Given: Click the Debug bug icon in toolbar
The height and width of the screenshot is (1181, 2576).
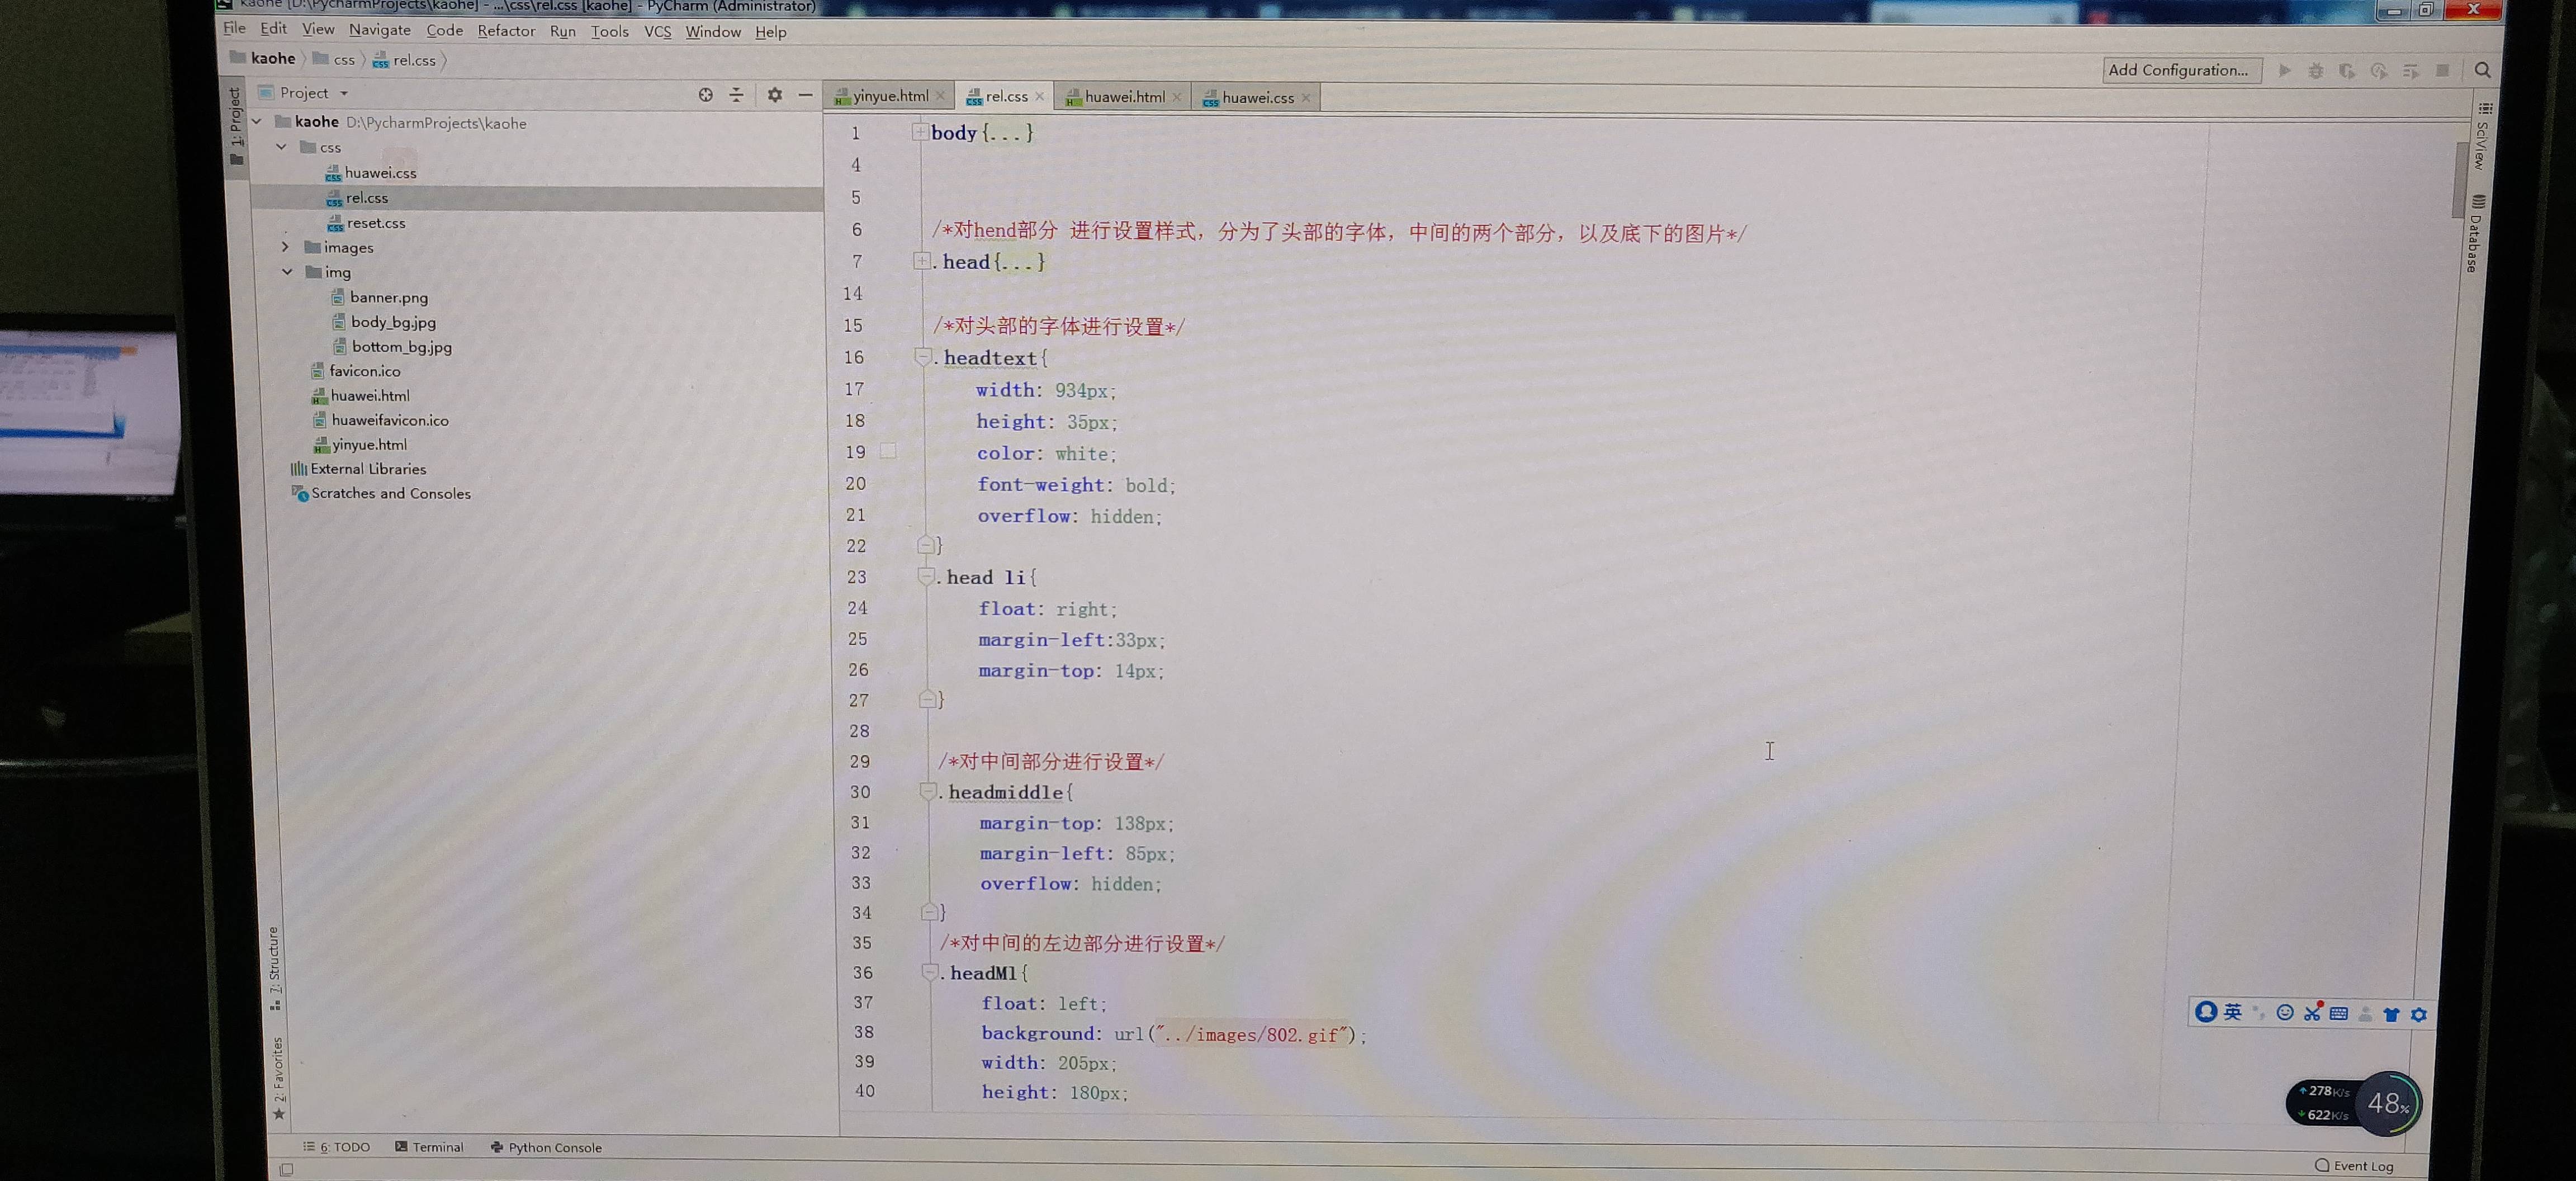Looking at the screenshot, I should point(2315,70).
